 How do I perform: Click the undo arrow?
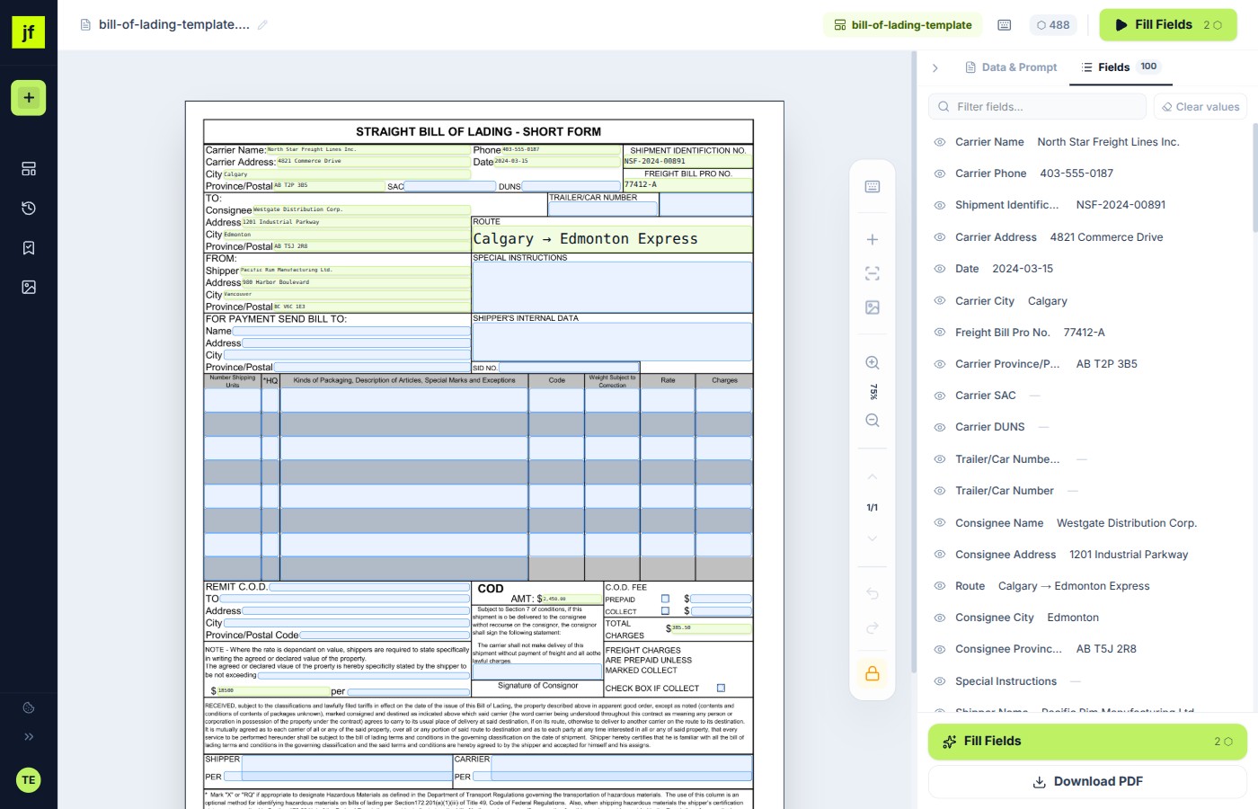pyautogui.click(x=873, y=594)
